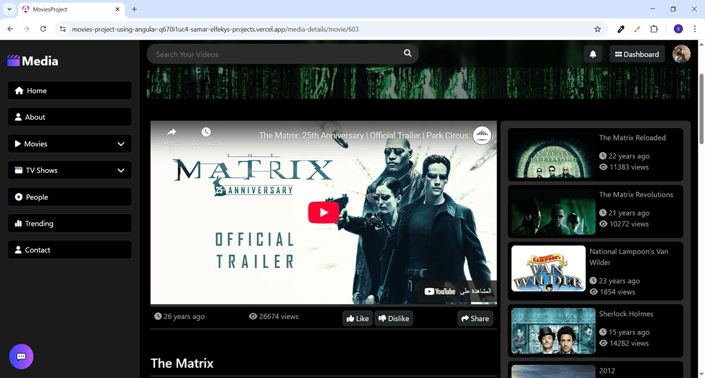705x378 pixels.
Task: Open the Park Circus channel avatar
Action: coord(482,135)
